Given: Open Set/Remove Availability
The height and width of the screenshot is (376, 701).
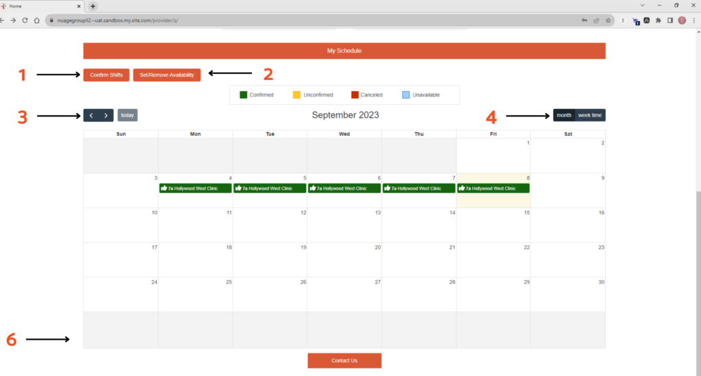Looking at the screenshot, I should 166,75.
